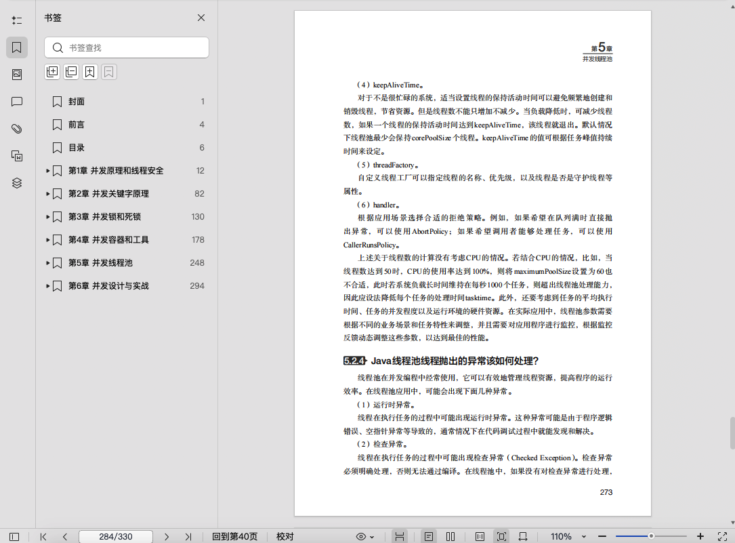Click the vertical document scrollbar thumb
The height and width of the screenshot is (543, 735).
(732, 433)
